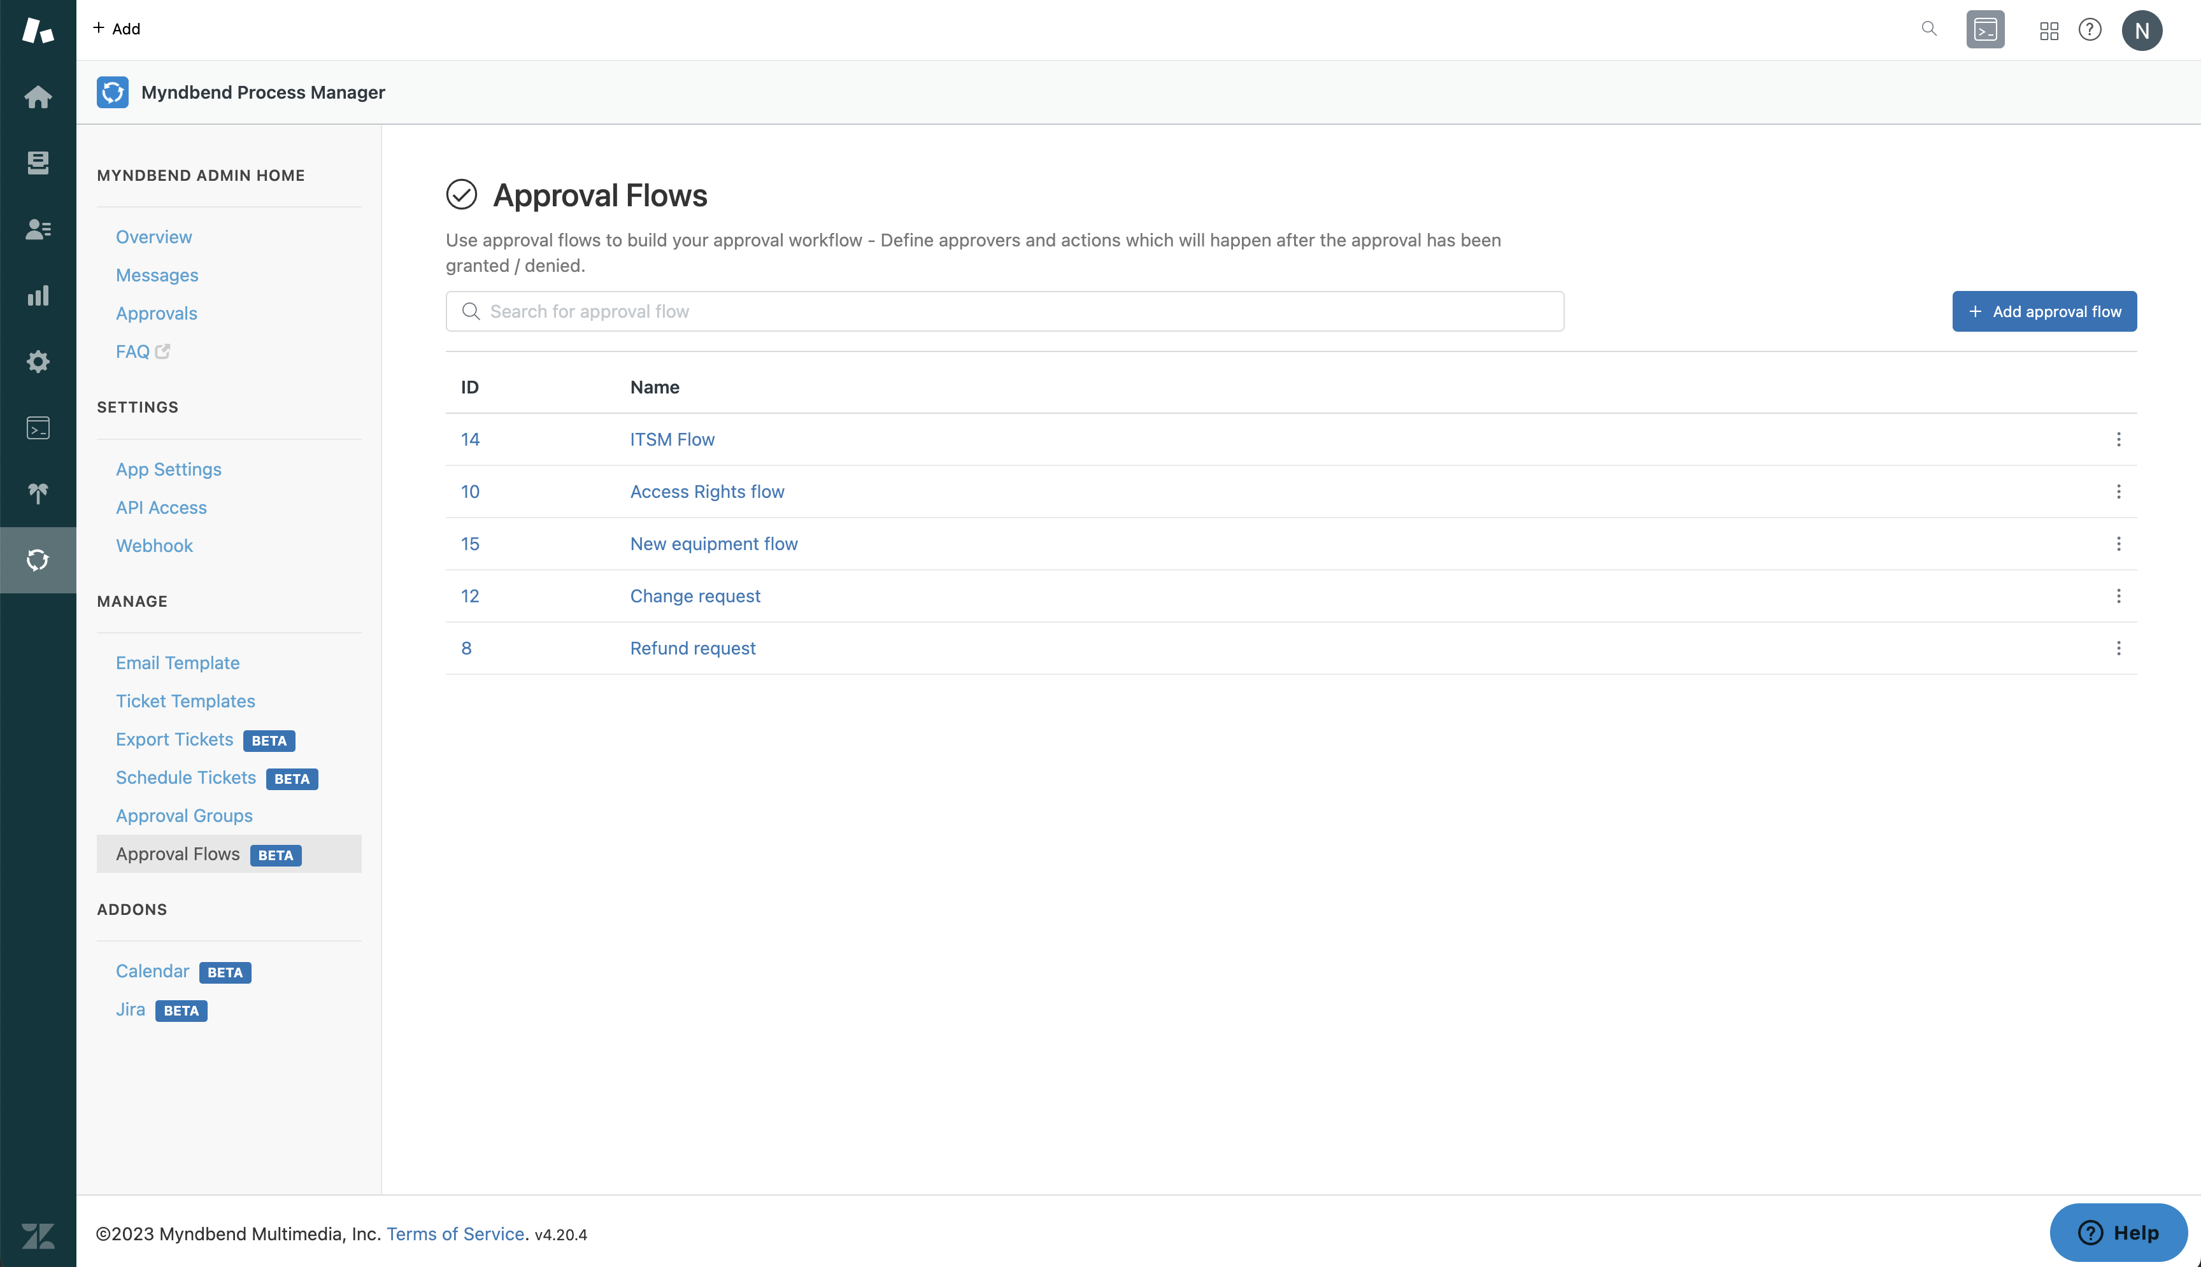Click the search magnifier icon in the top bar
The height and width of the screenshot is (1267, 2201).
pos(1928,29)
